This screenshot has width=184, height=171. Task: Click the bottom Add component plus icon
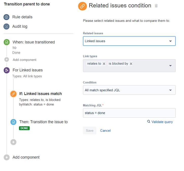click(x=7, y=157)
